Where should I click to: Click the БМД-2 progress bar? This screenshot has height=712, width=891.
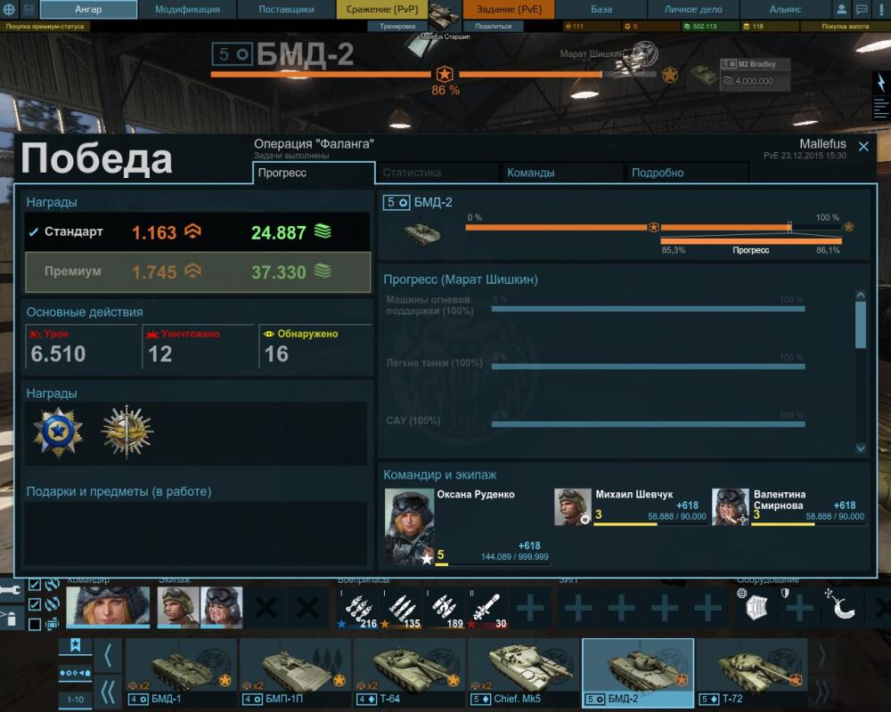[x=653, y=227]
